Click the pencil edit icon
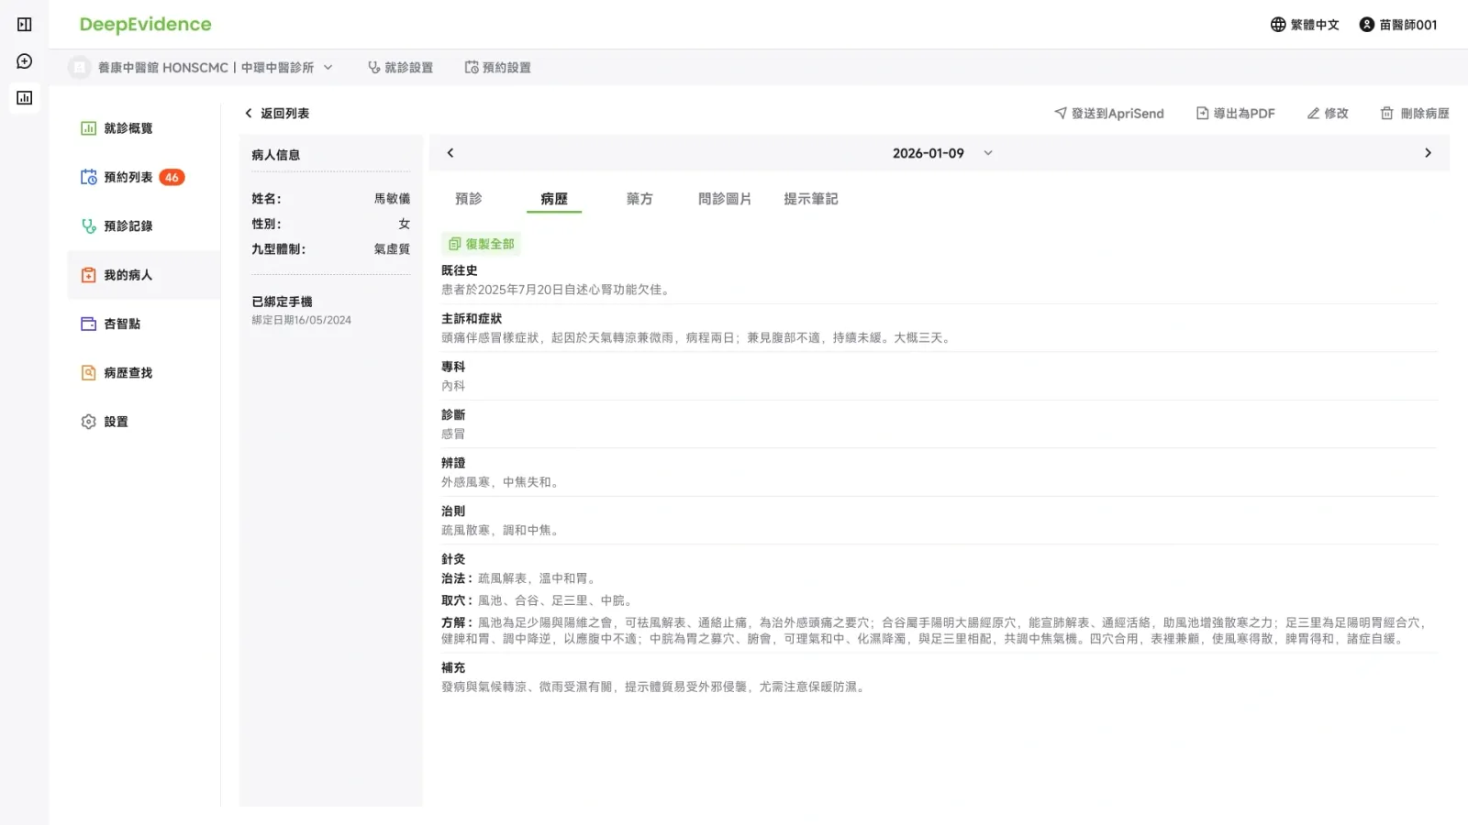 click(x=1314, y=113)
